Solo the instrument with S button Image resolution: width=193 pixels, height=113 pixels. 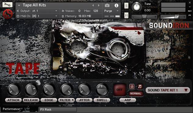pyautogui.click(x=126, y=6)
